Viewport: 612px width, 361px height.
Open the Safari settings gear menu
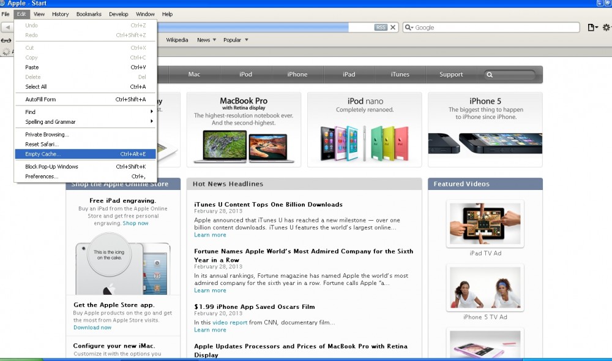click(606, 28)
